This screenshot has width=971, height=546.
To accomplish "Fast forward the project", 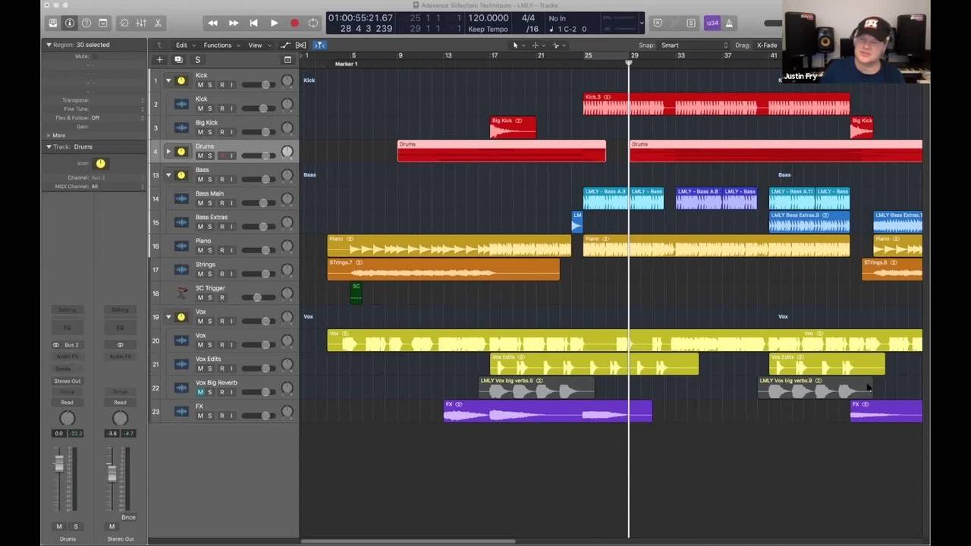I will point(234,24).
